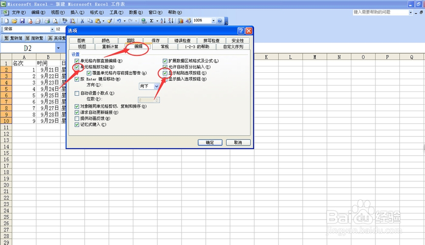Open the Chart Wizard icon

(x=181, y=21)
